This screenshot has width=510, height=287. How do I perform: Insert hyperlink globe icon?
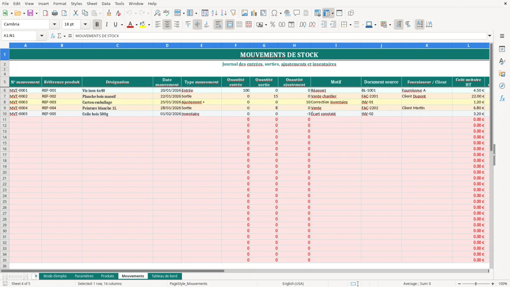click(287, 13)
